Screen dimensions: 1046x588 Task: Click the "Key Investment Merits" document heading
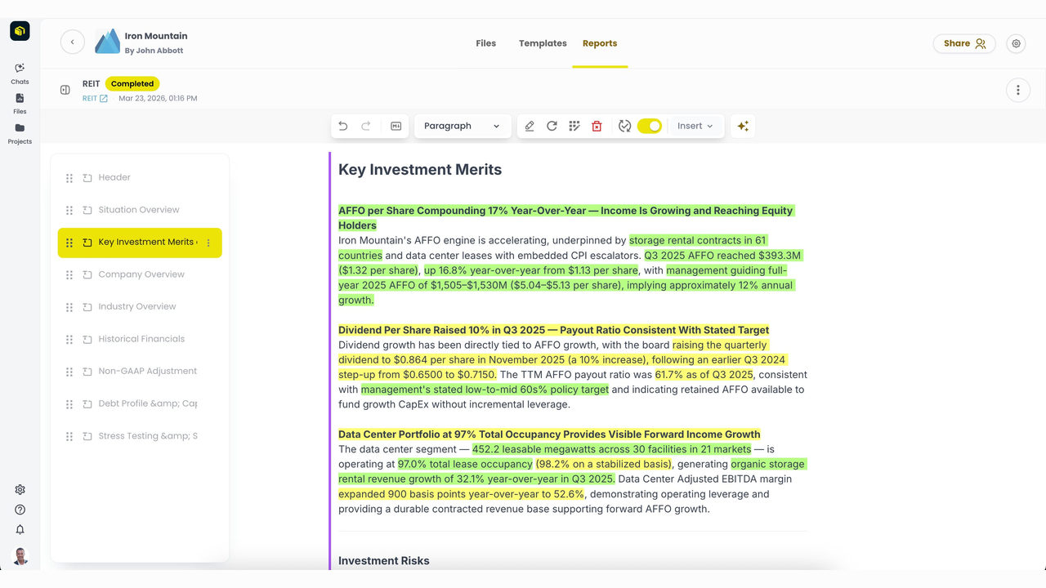click(x=420, y=170)
